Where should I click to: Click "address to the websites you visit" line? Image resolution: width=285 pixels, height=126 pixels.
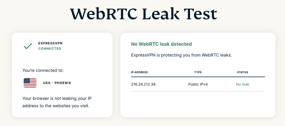[x=56, y=106]
